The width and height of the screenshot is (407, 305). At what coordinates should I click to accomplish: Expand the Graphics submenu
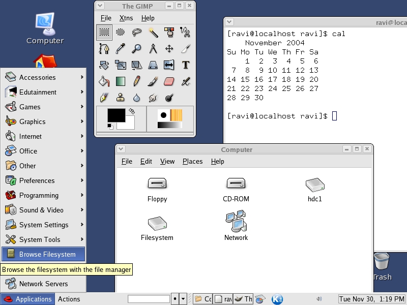tap(44, 121)
